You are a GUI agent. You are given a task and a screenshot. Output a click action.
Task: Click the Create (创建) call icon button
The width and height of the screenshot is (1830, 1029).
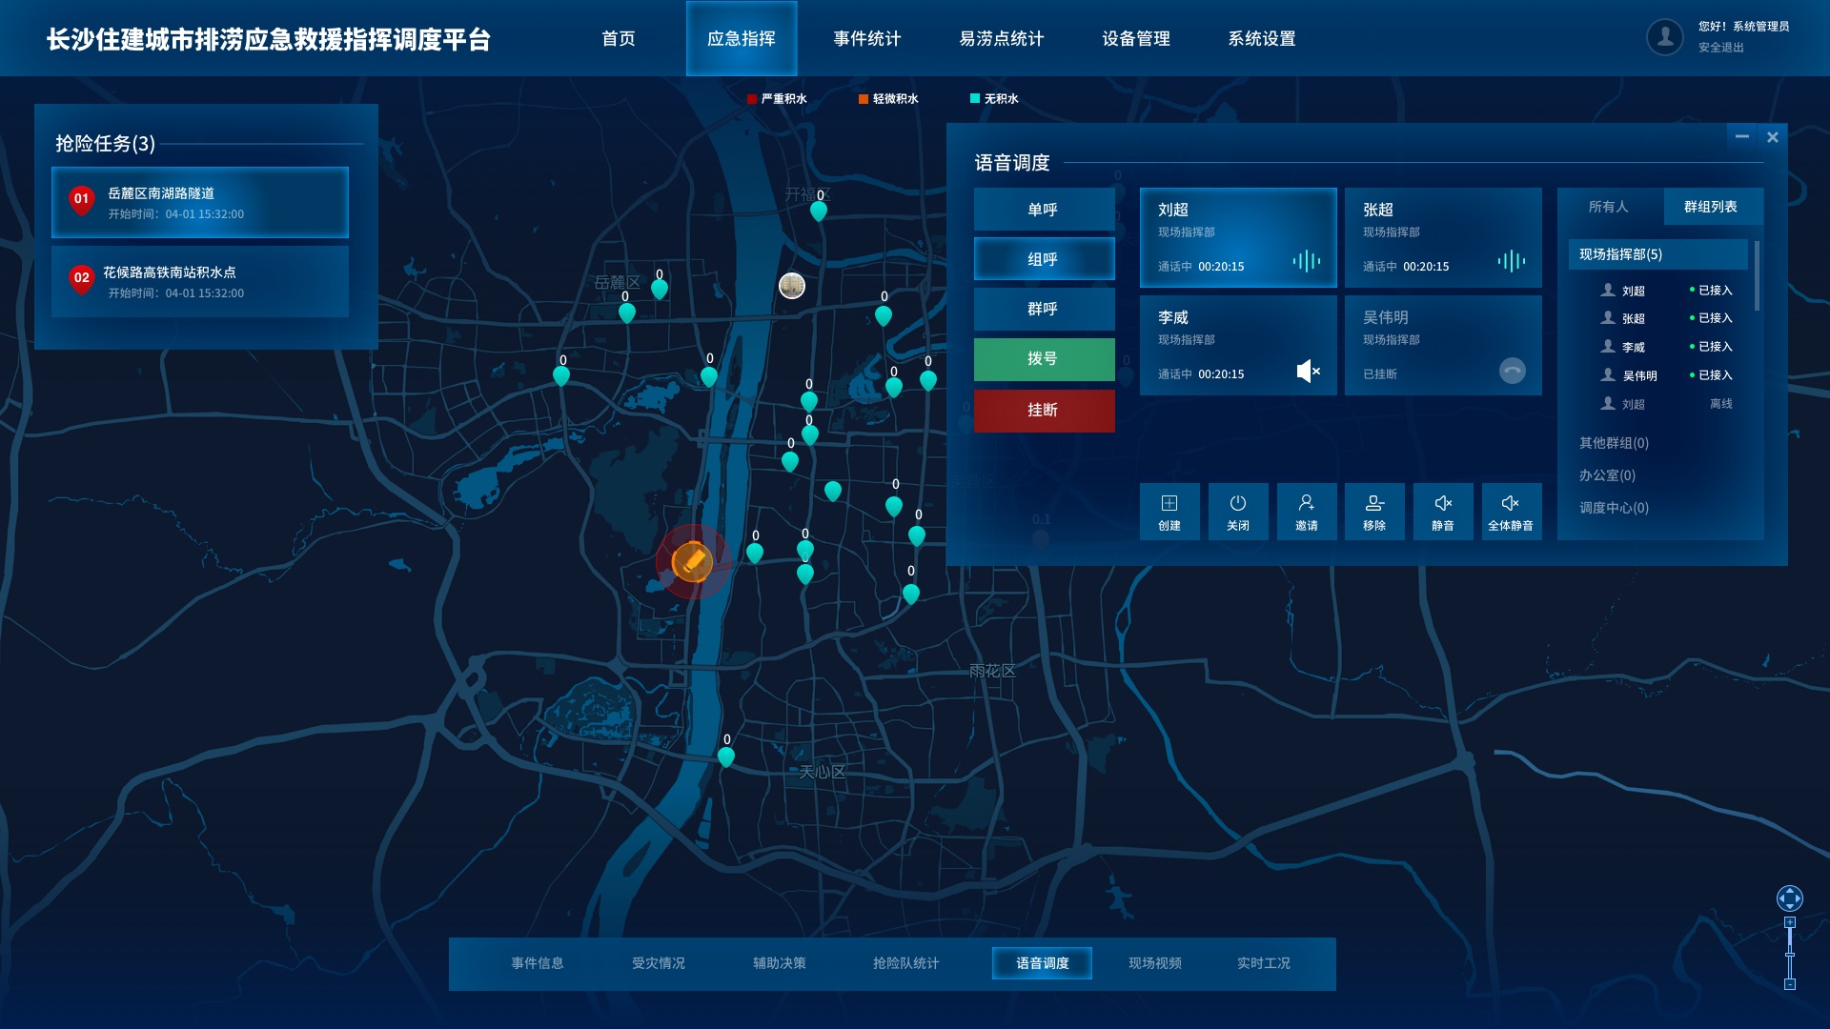click(x=1169, y=512)
